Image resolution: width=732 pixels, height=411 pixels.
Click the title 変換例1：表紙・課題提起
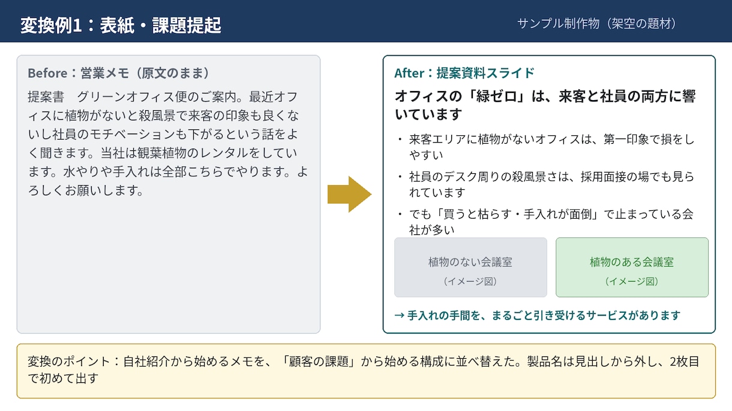[121, 25]
